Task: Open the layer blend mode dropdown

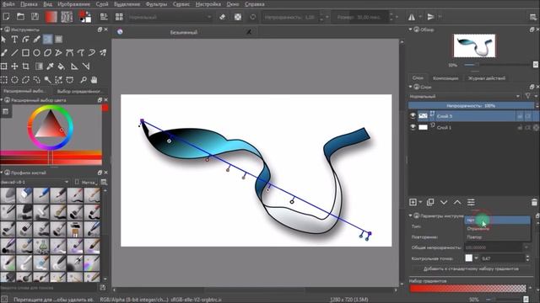Action: [465, 97]
